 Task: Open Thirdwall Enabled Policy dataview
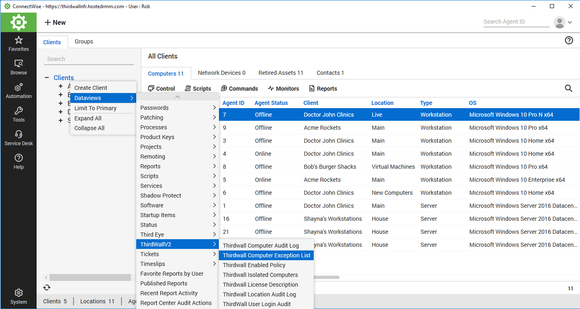click(x=266, y=265)
